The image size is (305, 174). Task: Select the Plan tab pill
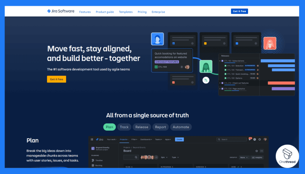click(109, 127)
